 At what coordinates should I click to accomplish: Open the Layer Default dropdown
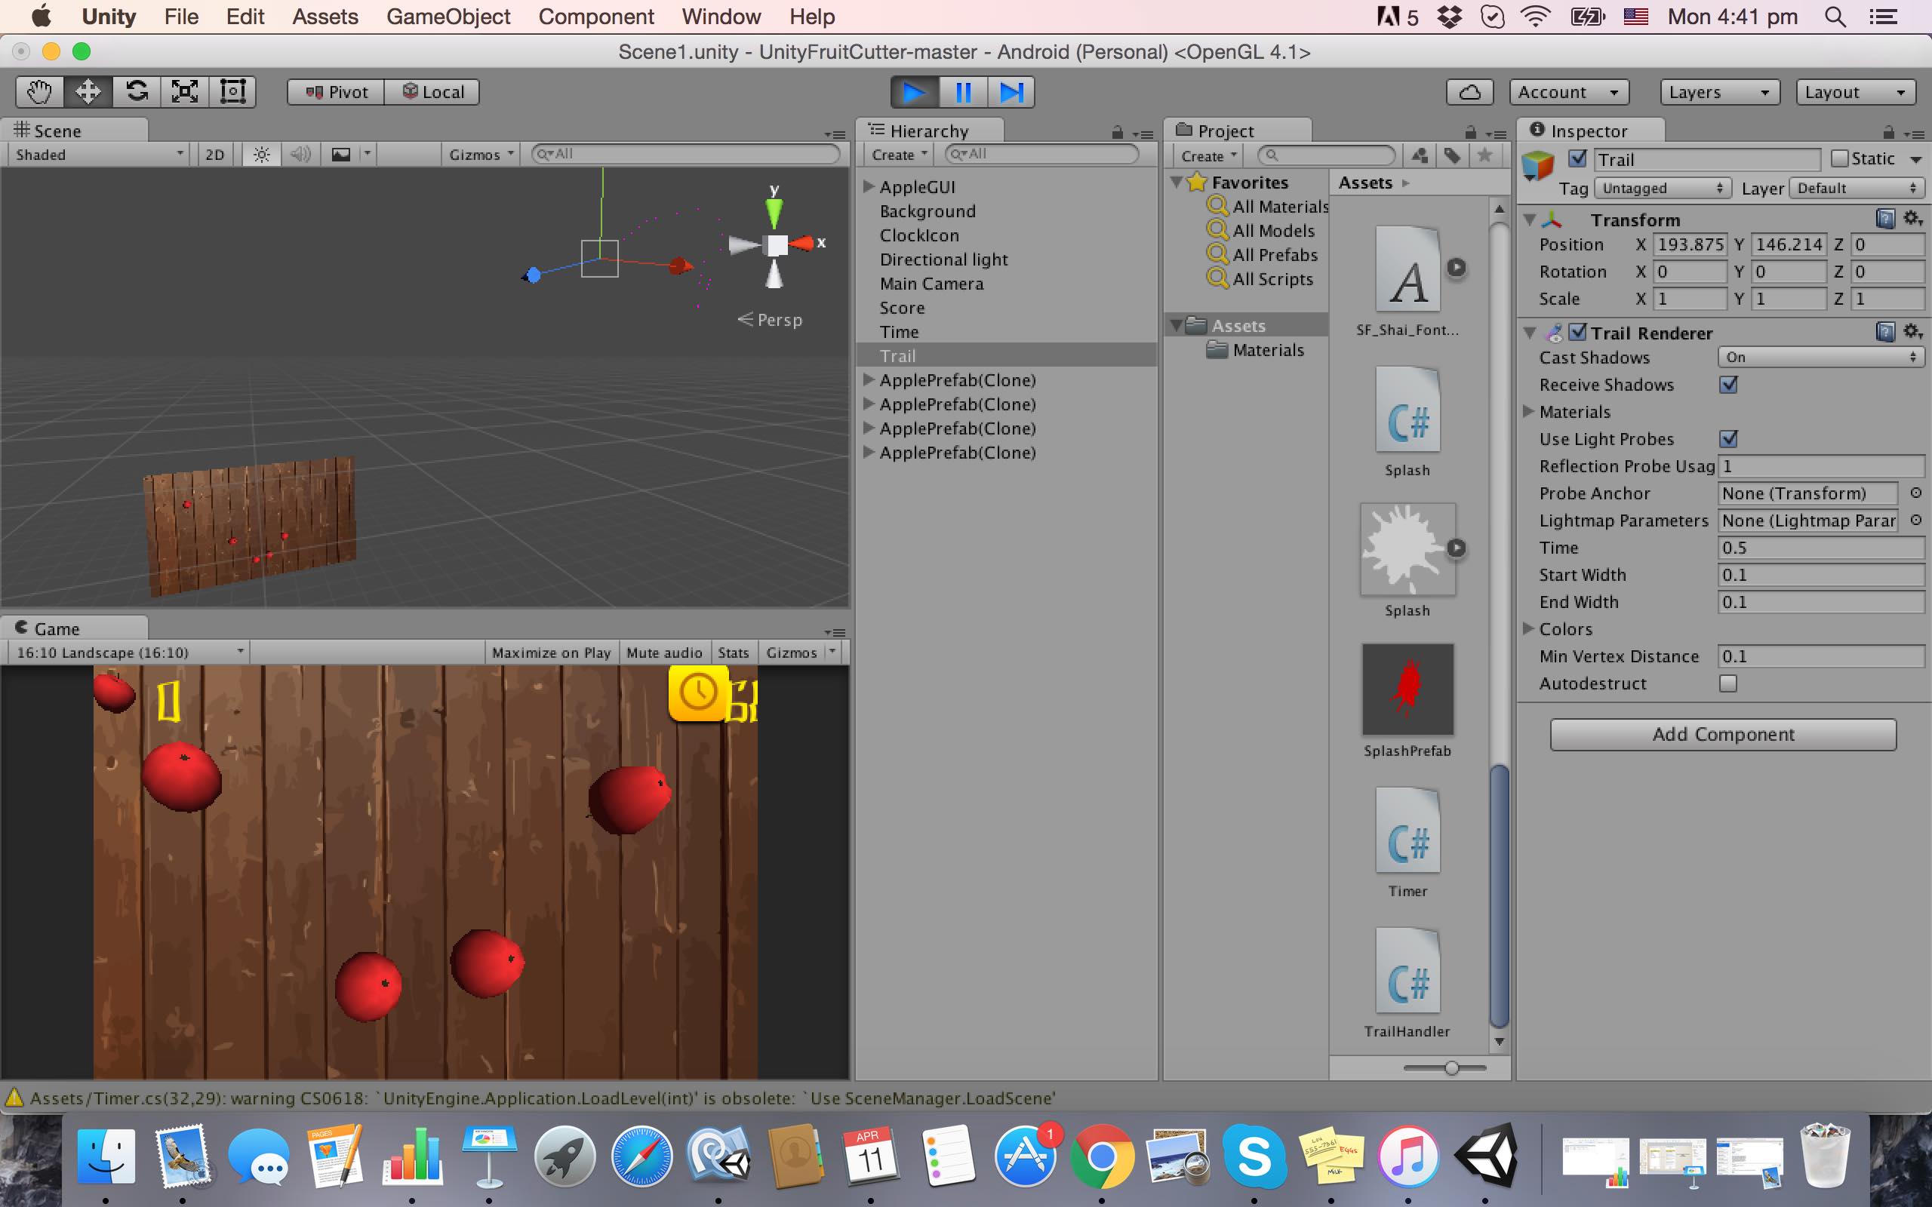tap(1857, 189)
